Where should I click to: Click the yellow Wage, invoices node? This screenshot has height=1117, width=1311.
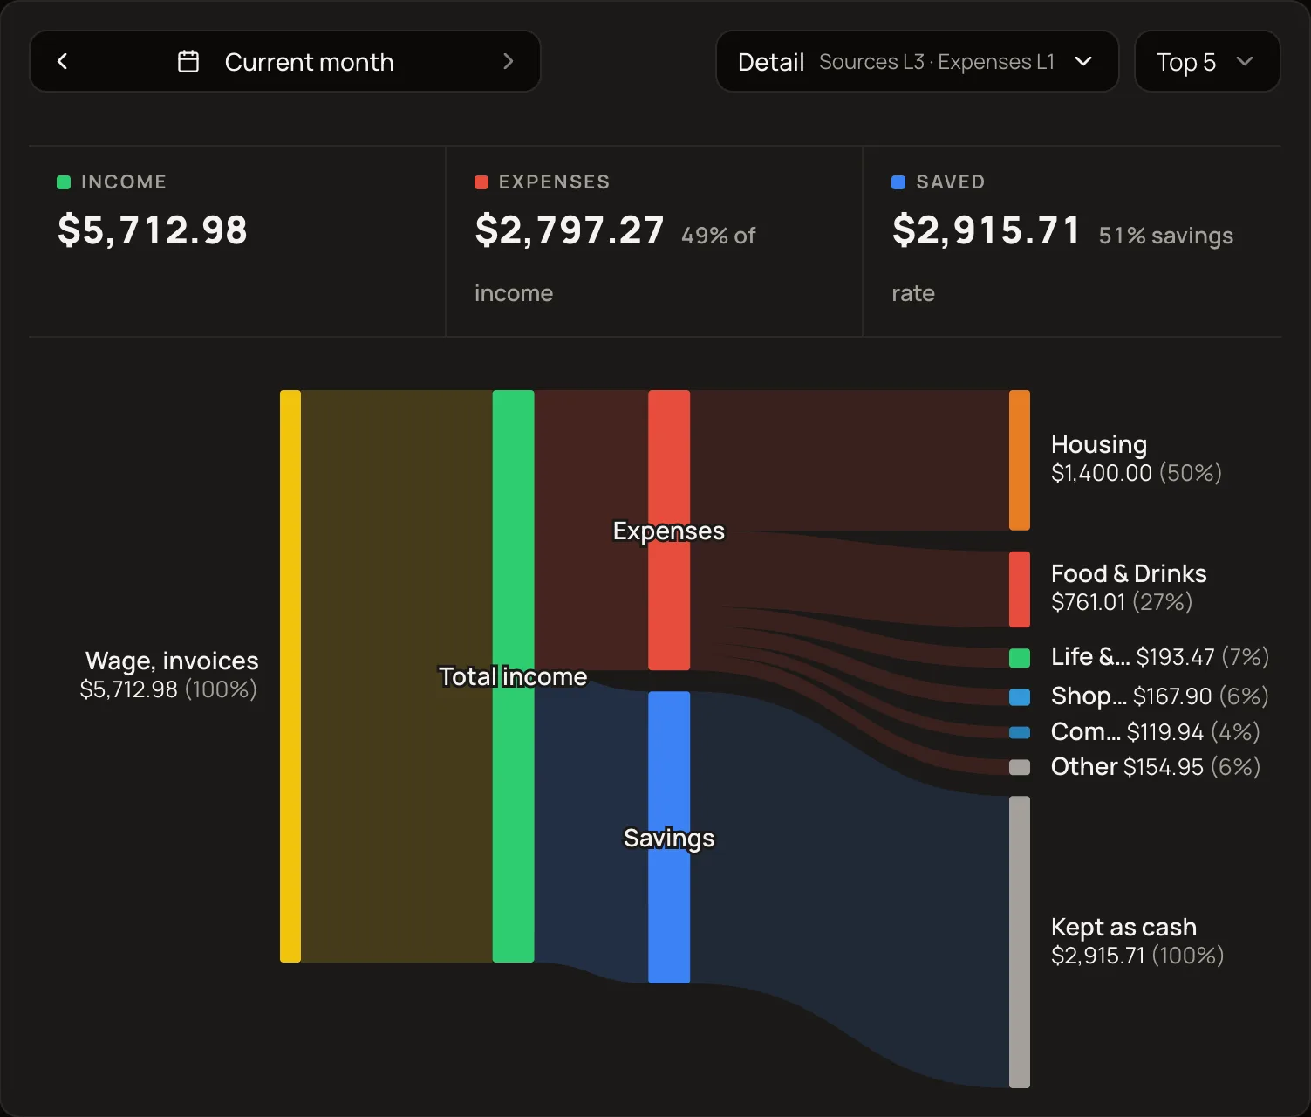tap(290, 676)
